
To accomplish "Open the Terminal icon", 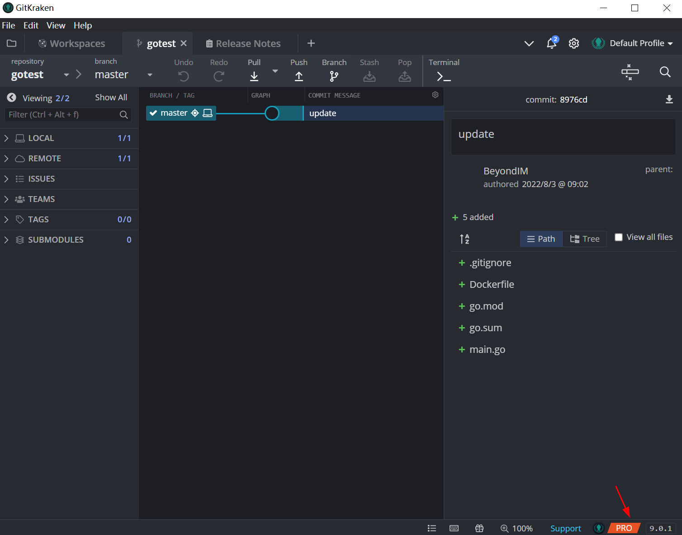I will point(444,77).
